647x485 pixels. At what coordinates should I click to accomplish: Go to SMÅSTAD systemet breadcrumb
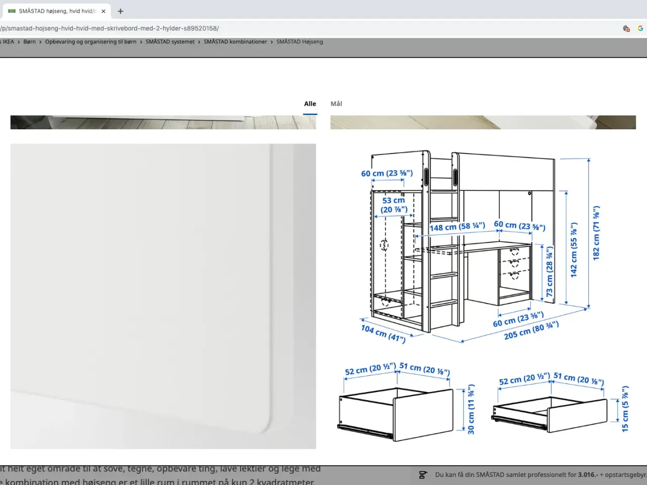170,42
